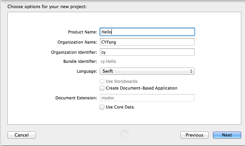Click the Organization Identifier input field
This screenshot has width=245, height=146.
pos(147,52)
